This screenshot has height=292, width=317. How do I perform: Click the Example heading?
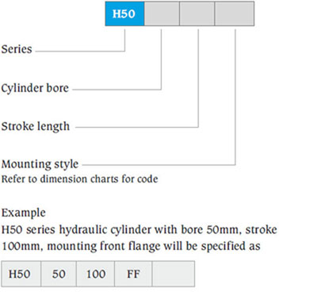click(24, 213)
